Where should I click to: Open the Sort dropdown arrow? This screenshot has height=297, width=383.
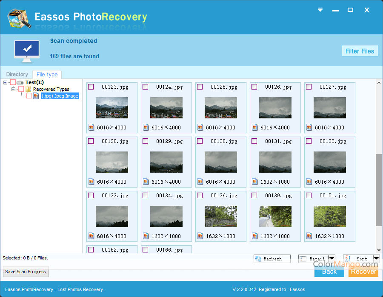click(376, 258)
